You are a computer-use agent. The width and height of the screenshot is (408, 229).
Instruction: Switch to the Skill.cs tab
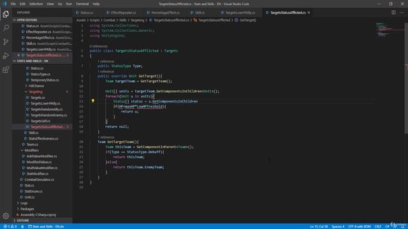[x=200, y=13]
